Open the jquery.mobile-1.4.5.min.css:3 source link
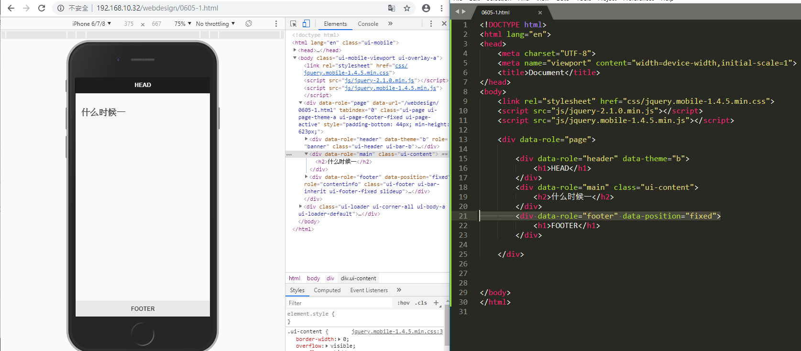This screenshot has height=351, width=801. tap(397, 331)
